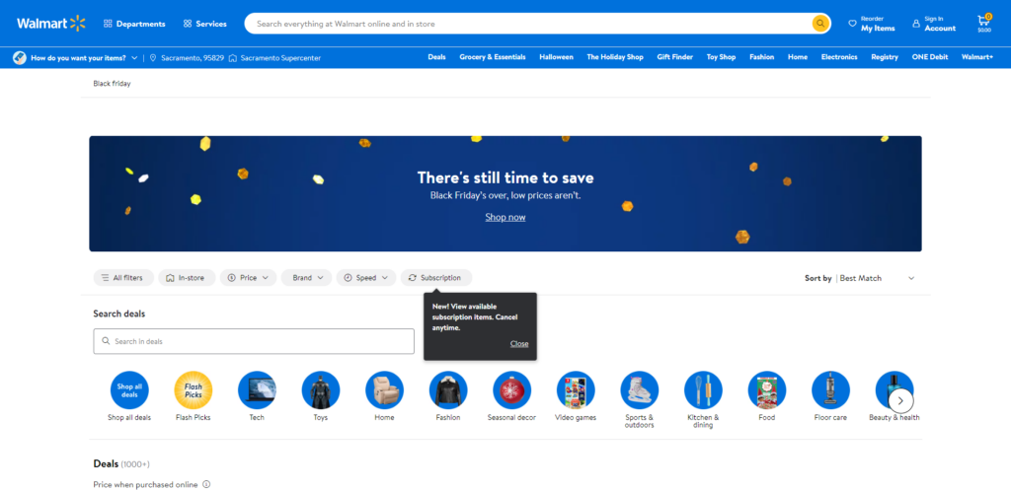1011x490 pixels.
Task: Open Gift Finder nav link
Action: [674, 57]
